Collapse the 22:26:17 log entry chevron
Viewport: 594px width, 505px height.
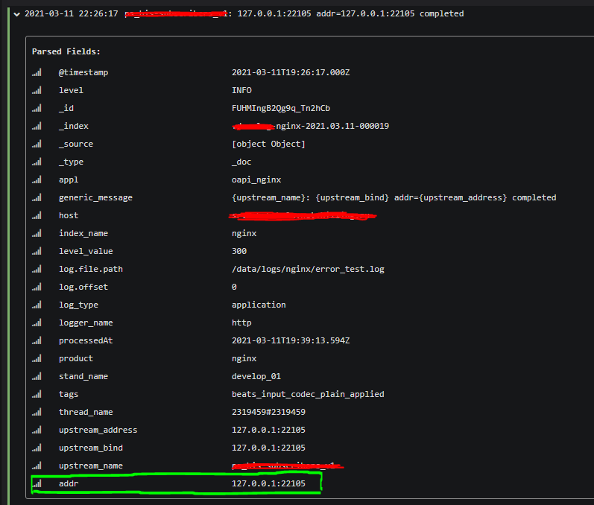coord(16,14)
